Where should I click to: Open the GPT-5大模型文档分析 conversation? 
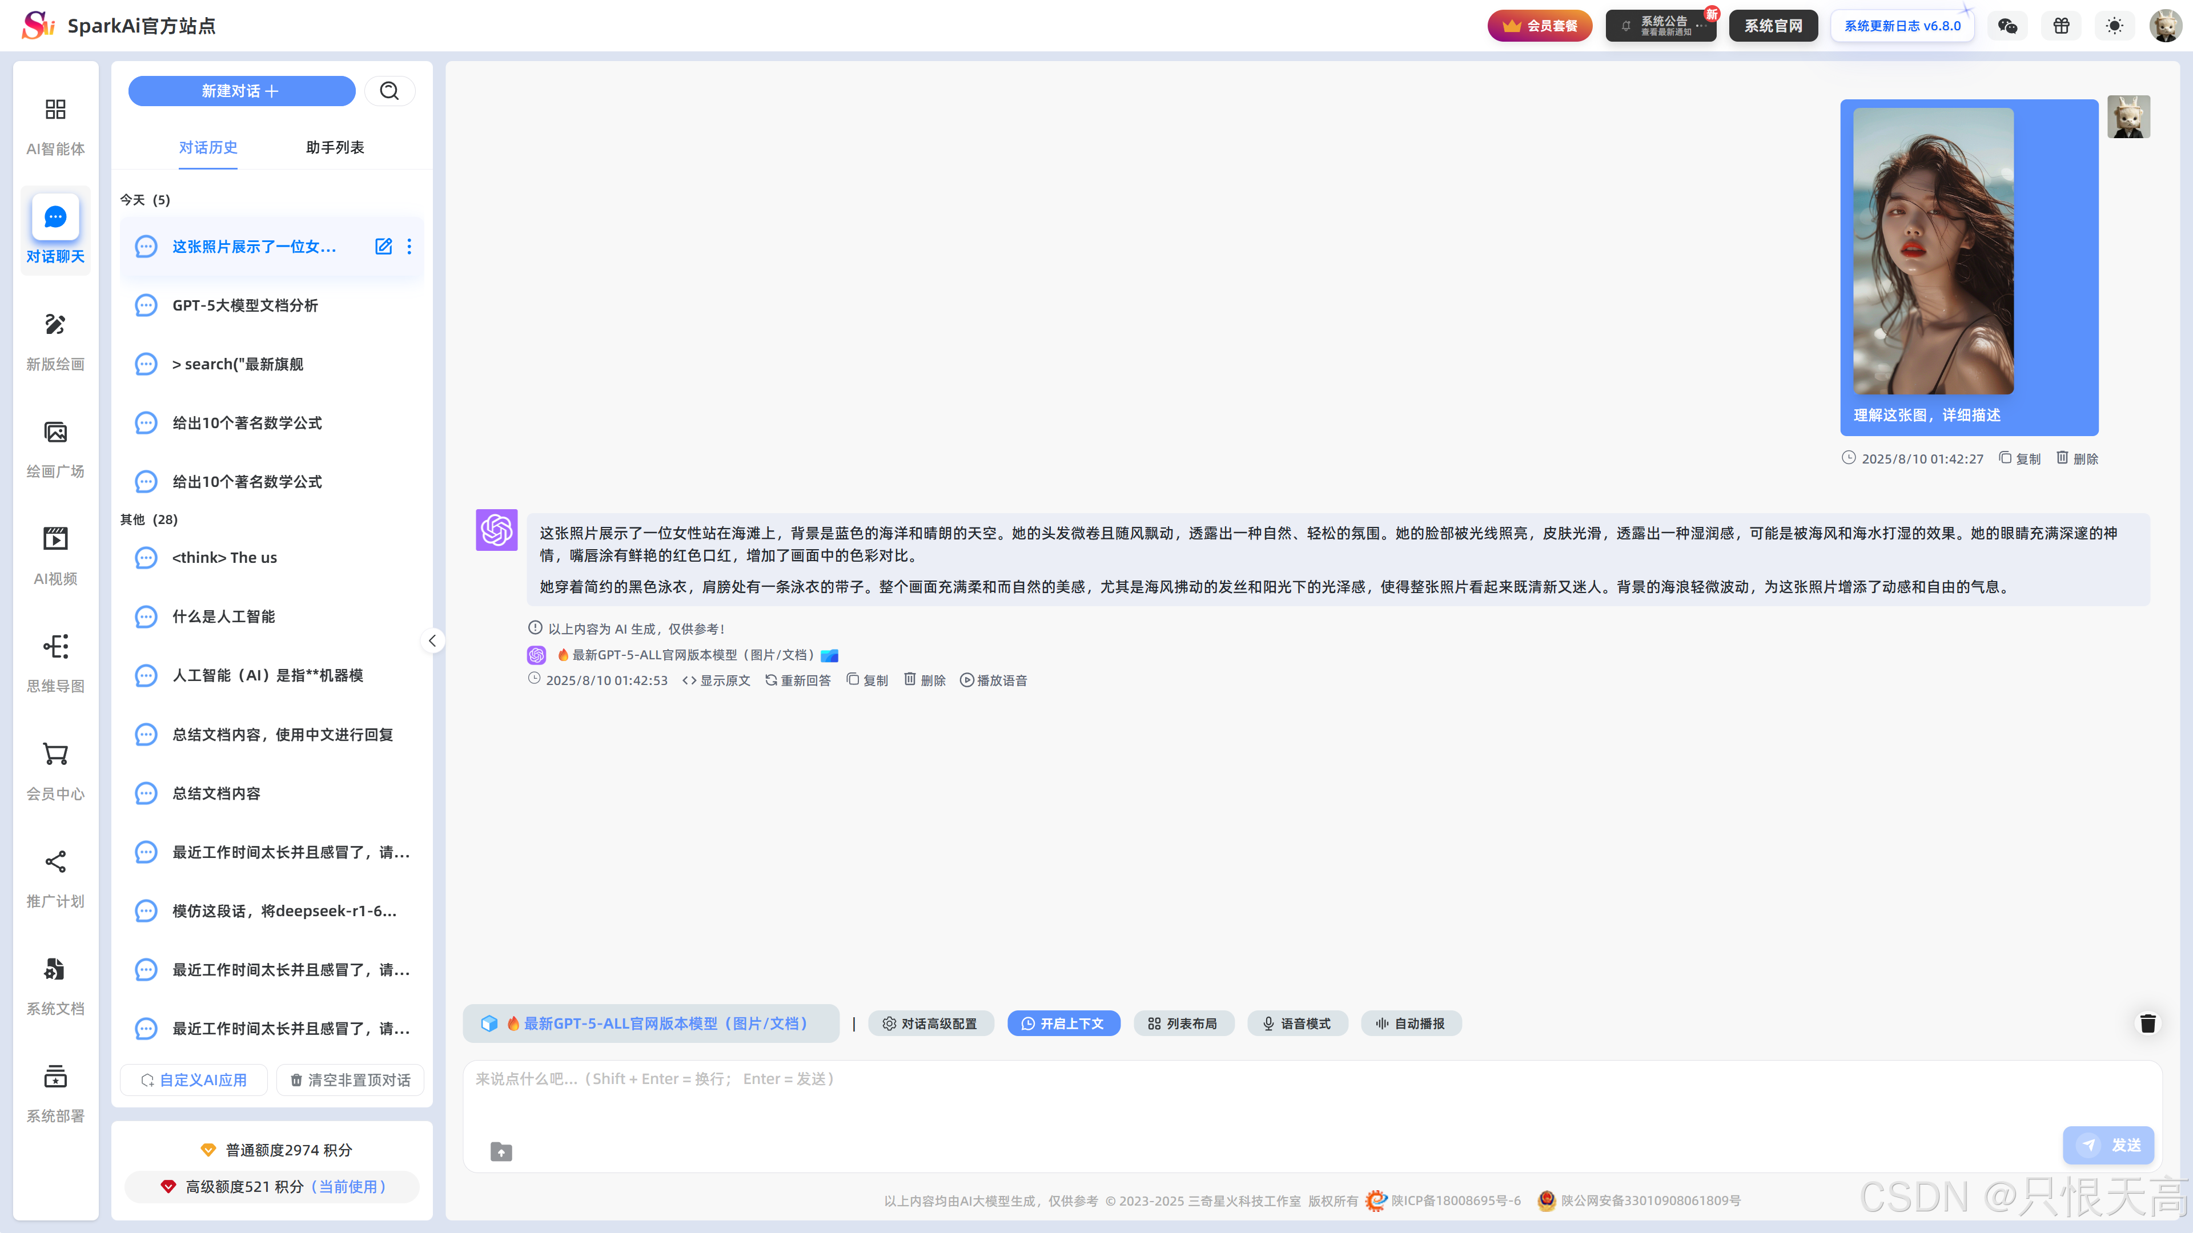click(x=272, y=305)
